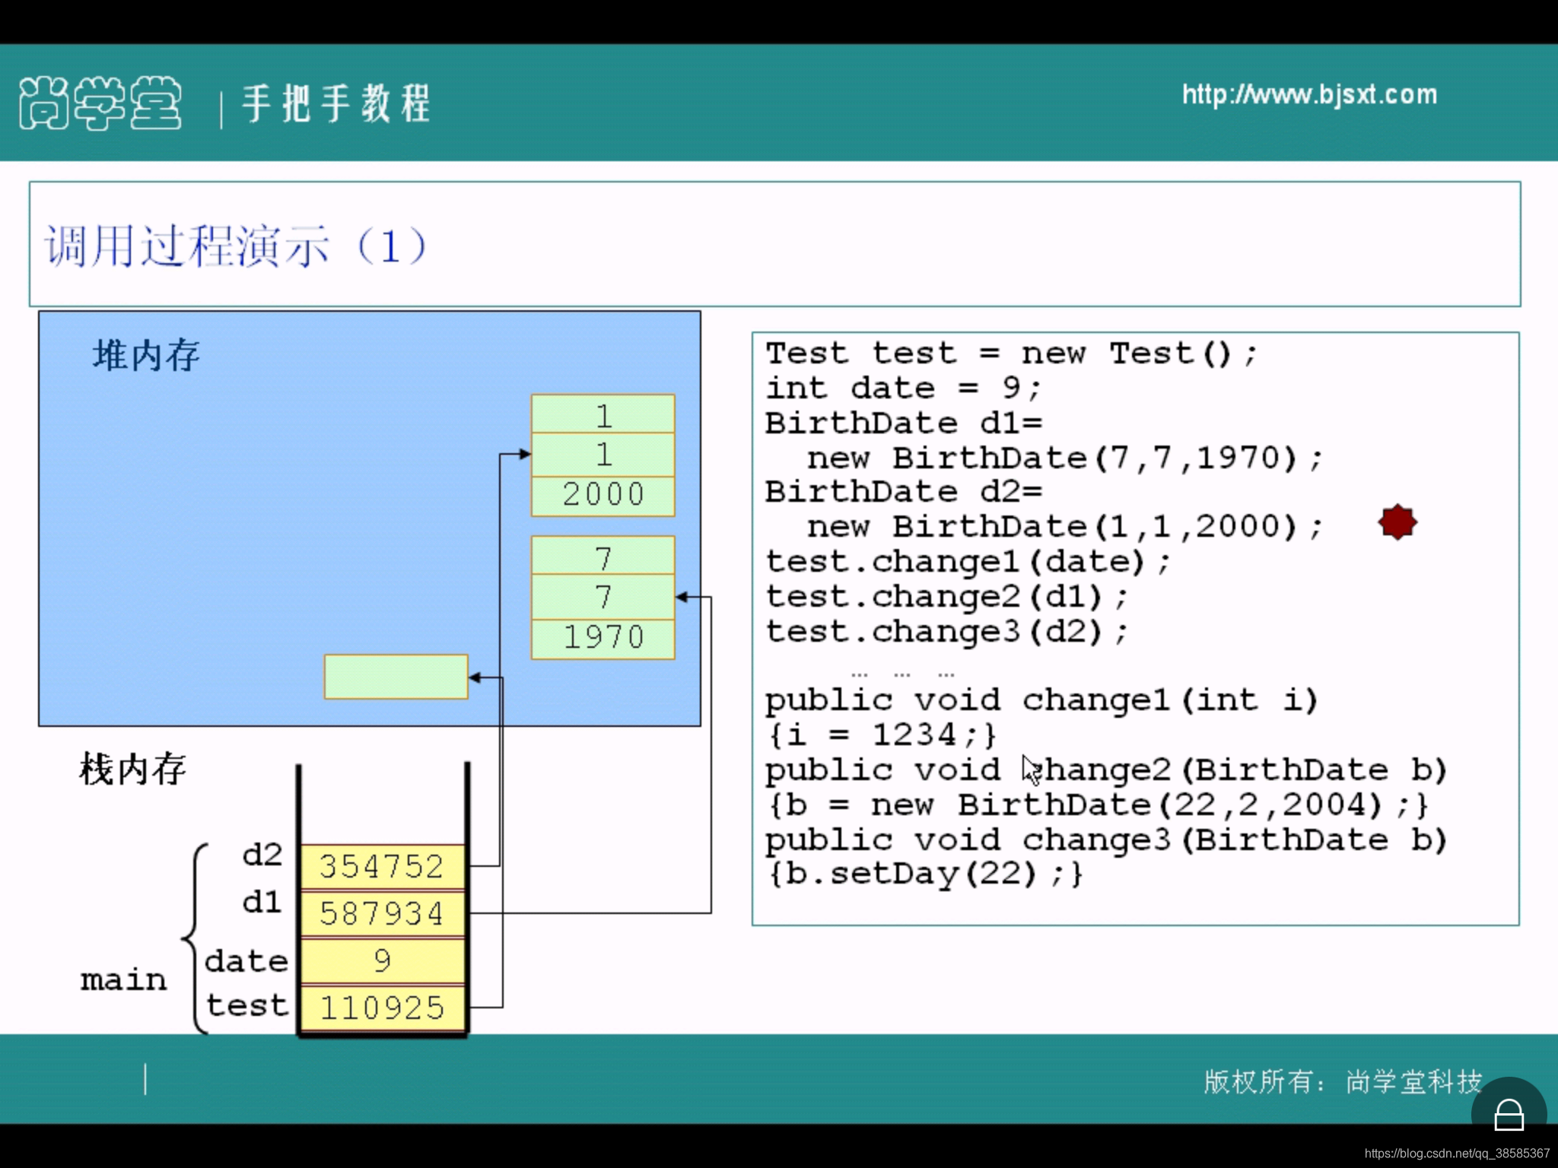Click the empty green Test object box
1558x1168 pixels.
click(x=396, y=676)
